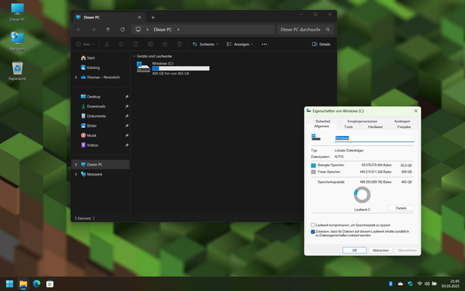Click the disk usage donut chart
Viewport: 465px width, 291px height.
[362, 195]
